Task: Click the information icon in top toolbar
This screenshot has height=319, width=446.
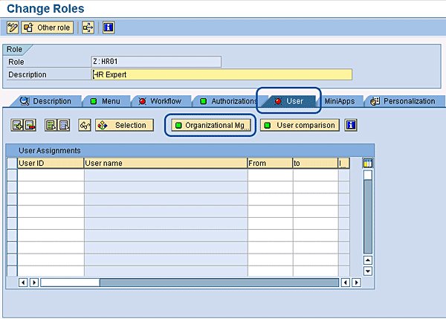Action: click(109, 28)
